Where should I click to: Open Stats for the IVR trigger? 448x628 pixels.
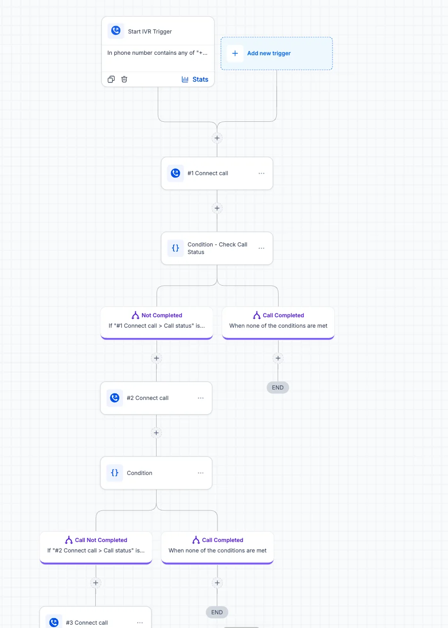195,79
